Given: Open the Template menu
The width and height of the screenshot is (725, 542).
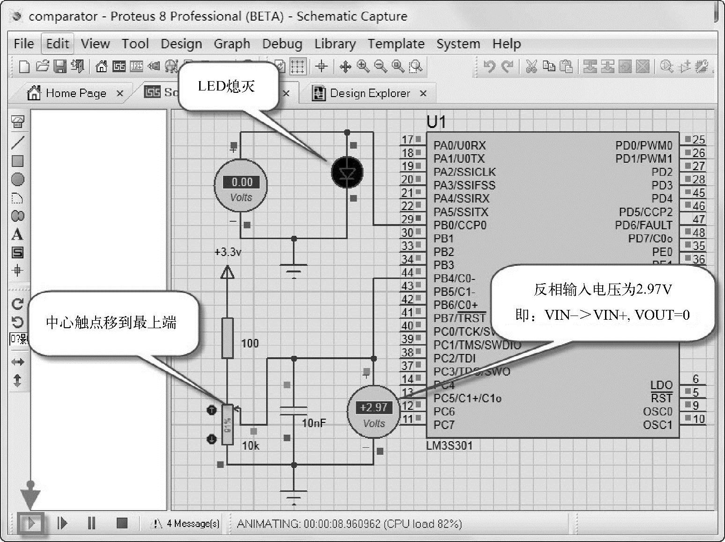Looking at the screenshot, I should [x=396, y=44].
